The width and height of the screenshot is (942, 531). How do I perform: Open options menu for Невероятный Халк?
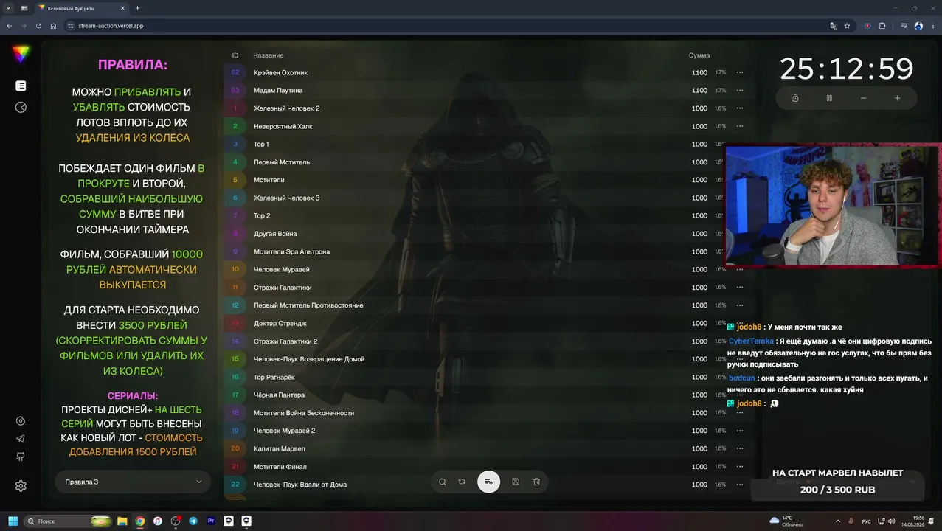point(740,126)
